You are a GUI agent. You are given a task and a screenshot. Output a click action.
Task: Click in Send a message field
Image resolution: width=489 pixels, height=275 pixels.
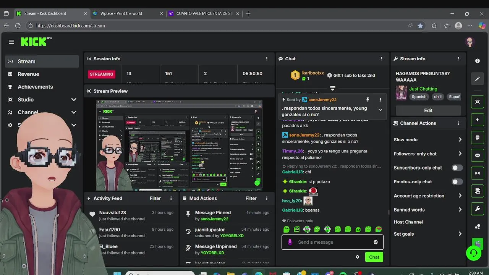[x=332, y=242]
